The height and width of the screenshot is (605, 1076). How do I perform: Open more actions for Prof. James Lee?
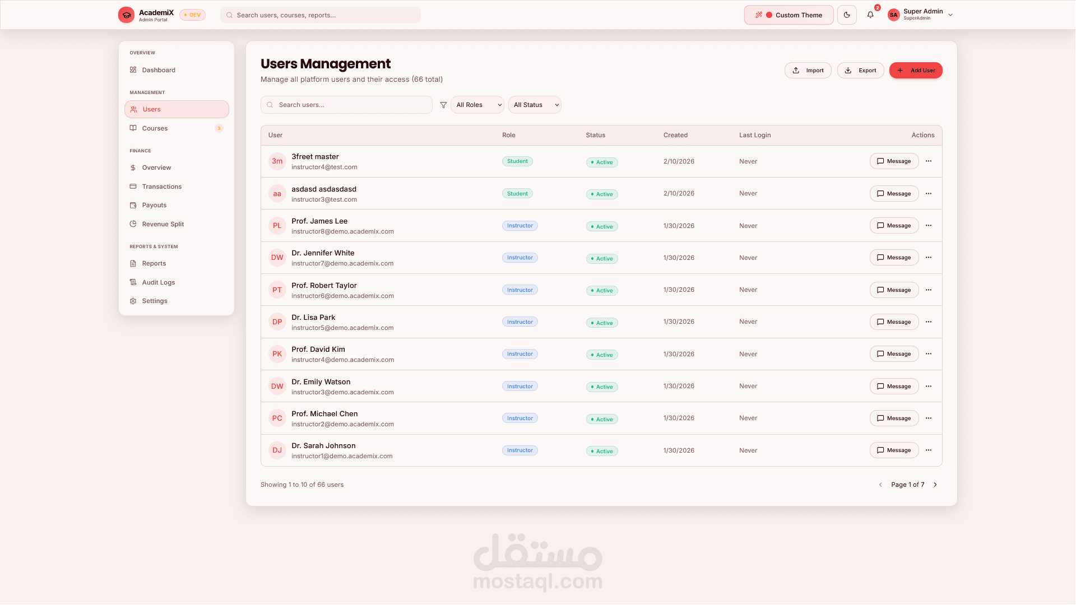929,226
